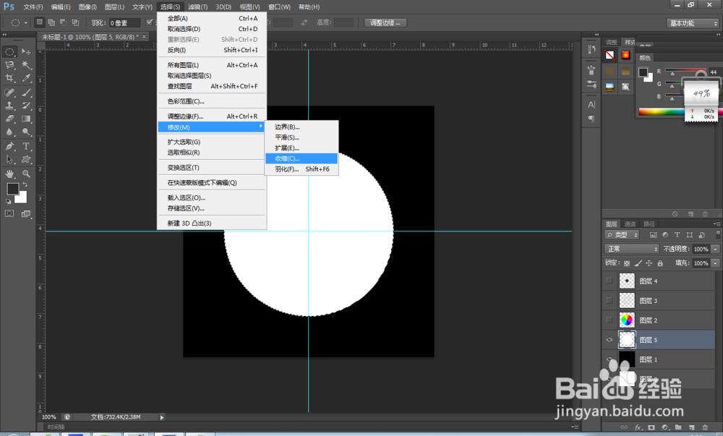The width and height of the screenshot is (723, 436).
Task: Select the Blur tool
Action: coord(9,132)
